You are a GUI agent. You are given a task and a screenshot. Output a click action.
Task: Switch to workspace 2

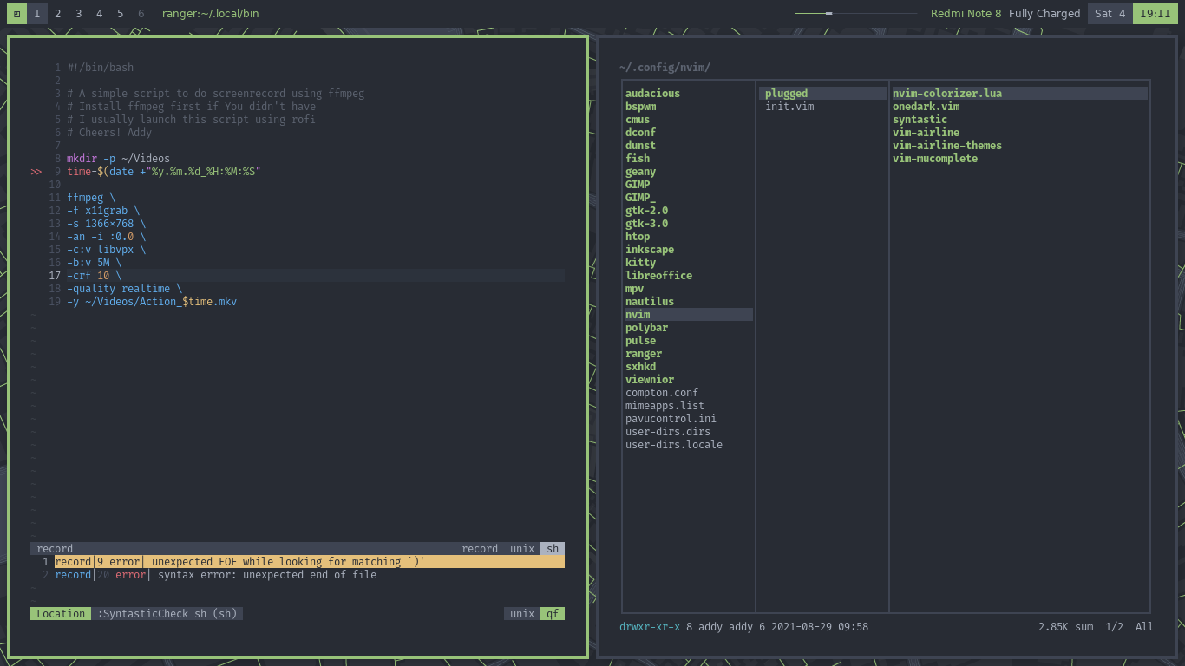coord(57,13)
